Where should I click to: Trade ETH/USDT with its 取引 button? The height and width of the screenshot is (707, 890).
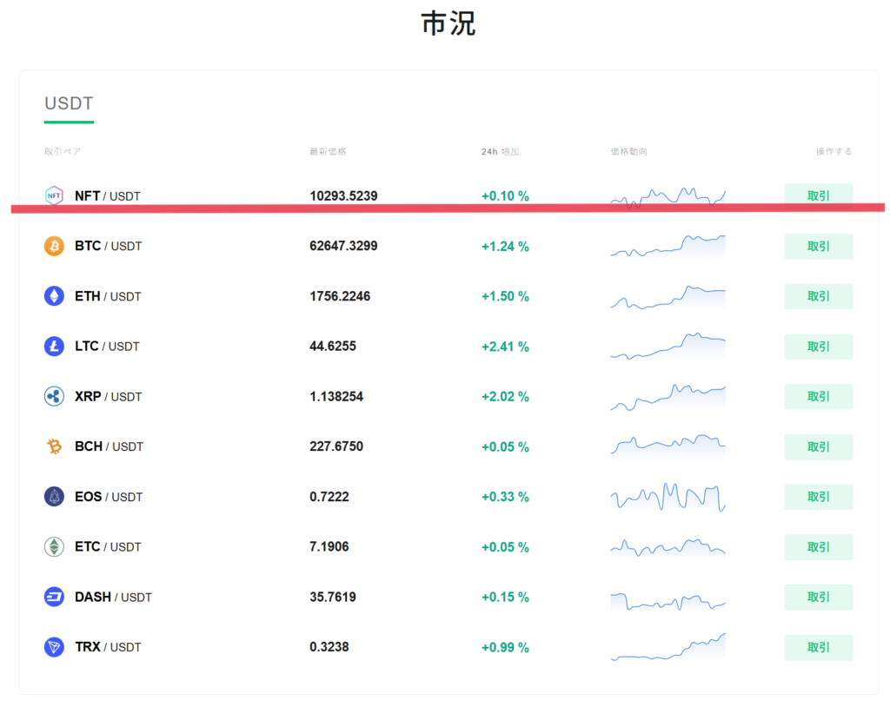[819, 296]
